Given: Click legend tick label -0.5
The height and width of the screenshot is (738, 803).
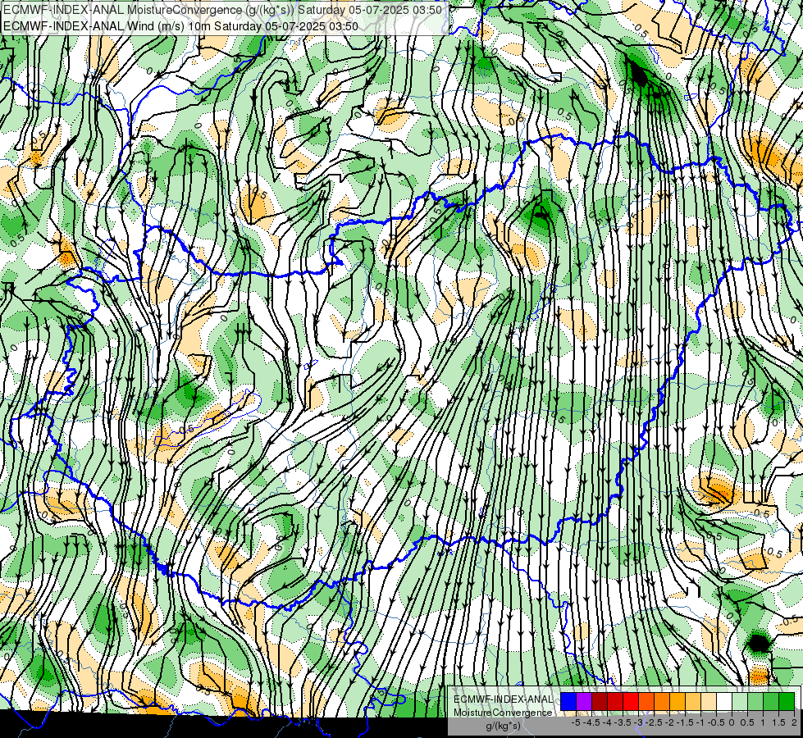Looking at the screenshot, I should 716,722.
